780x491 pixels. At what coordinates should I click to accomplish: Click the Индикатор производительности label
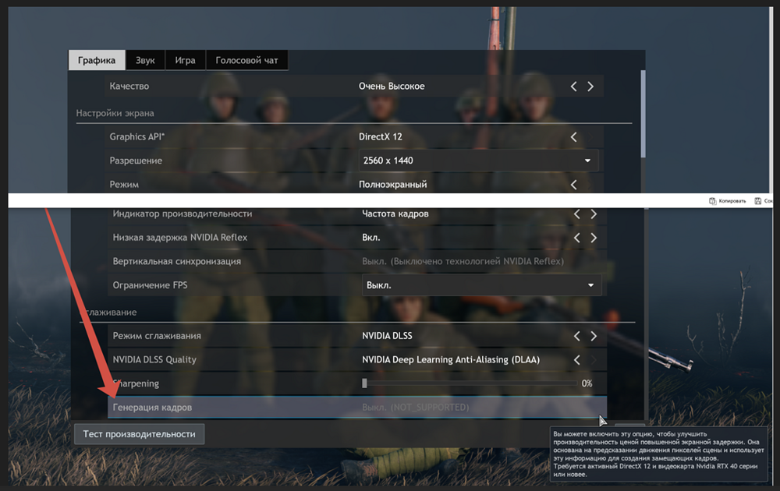tap(183, 214)
